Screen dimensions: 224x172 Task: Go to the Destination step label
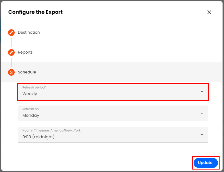coord(29,33)
